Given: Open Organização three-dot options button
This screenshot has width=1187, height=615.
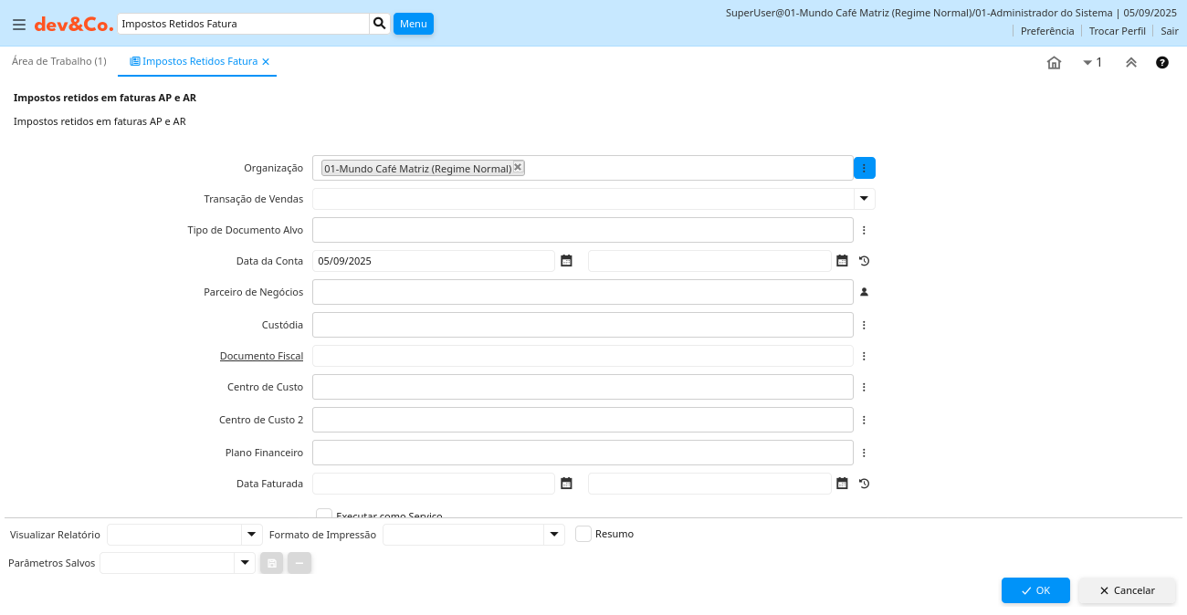Looking at the screenshot, I should [x=864, y=168].
